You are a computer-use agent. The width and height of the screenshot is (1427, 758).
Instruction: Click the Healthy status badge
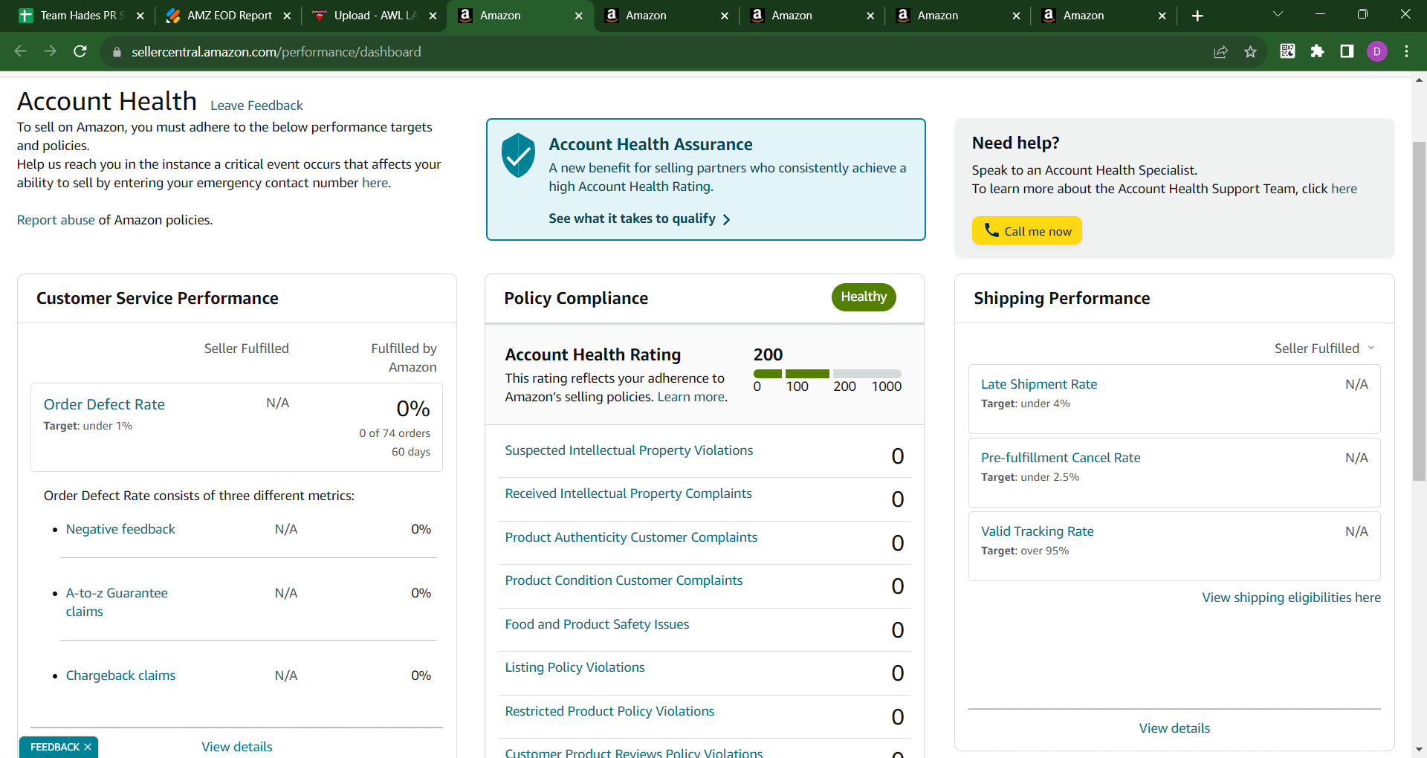click(x=864, y=297)
